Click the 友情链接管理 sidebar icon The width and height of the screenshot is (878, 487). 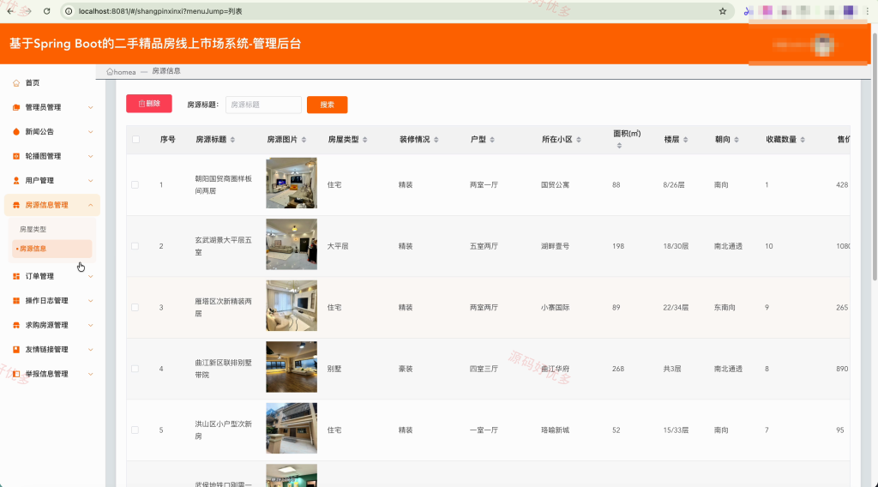[x=16, y=349]
